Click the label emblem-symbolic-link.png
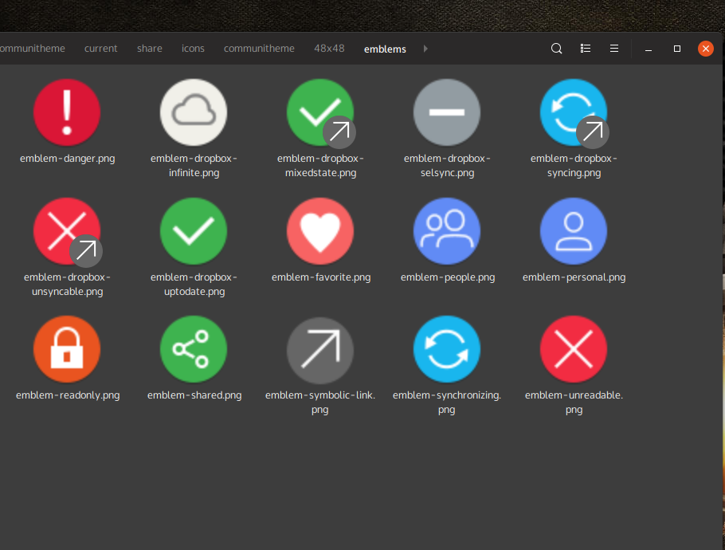The width and height of the screenshot is (725, 550). (x=320, y=403)
